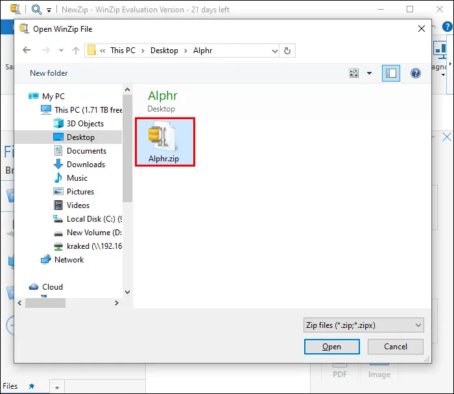Click WinZip main window help icon
Image resolution: width=454 pixels, height=394 pixels.
point(447,27)
